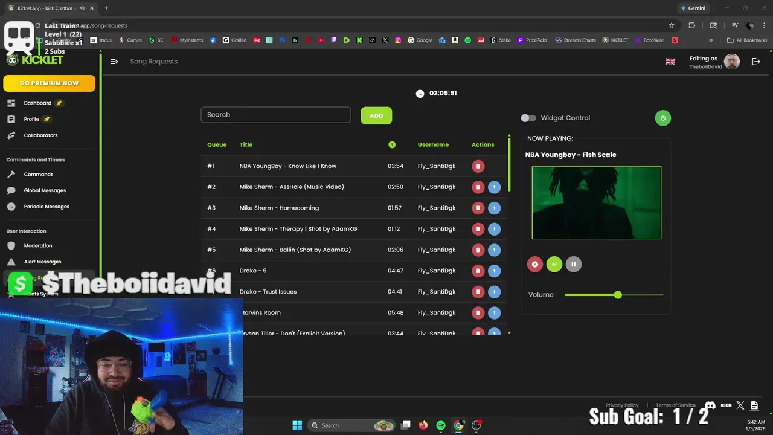
Task: Open the document icon in the footer
Action: point(754,405)
